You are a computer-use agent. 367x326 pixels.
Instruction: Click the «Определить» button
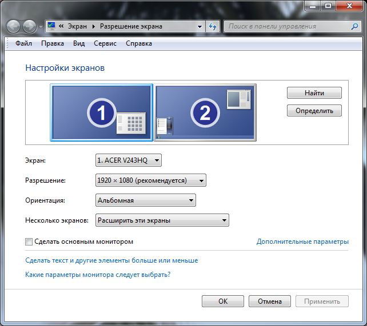(x=314, y=111)
